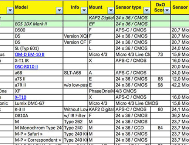Image resolution: width=189 pixels, height=145 pixels.
Task: Select the PhaseOne/M mount cell
Action: point(101,91)
